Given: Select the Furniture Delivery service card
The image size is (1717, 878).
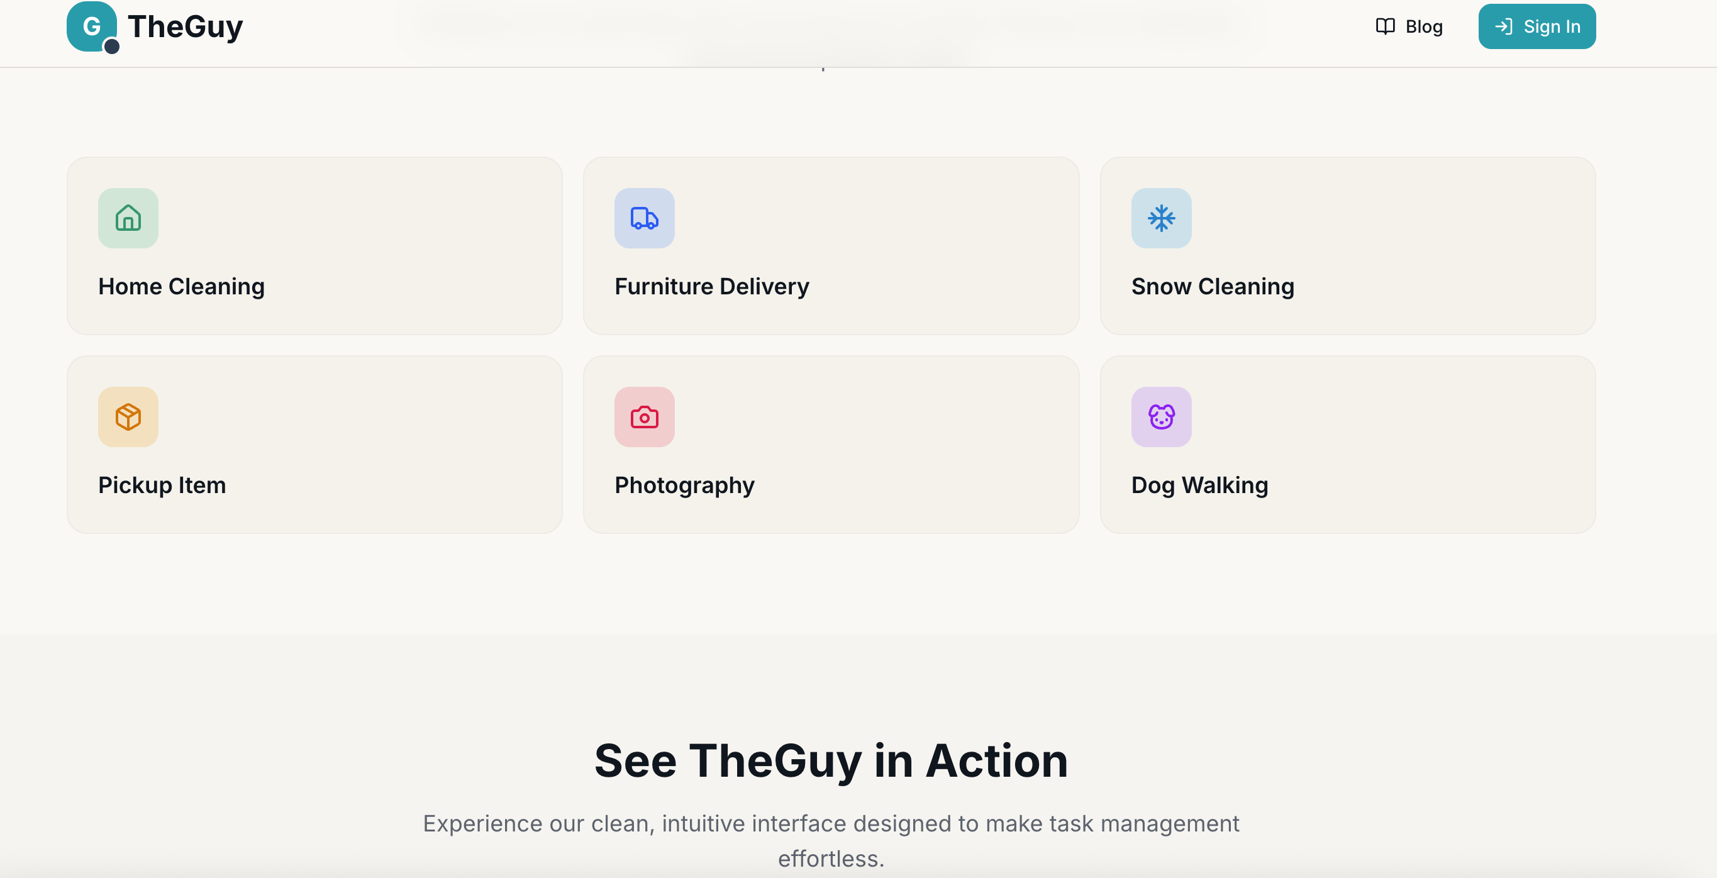Looking at the screenshot, I should [830, 245].
